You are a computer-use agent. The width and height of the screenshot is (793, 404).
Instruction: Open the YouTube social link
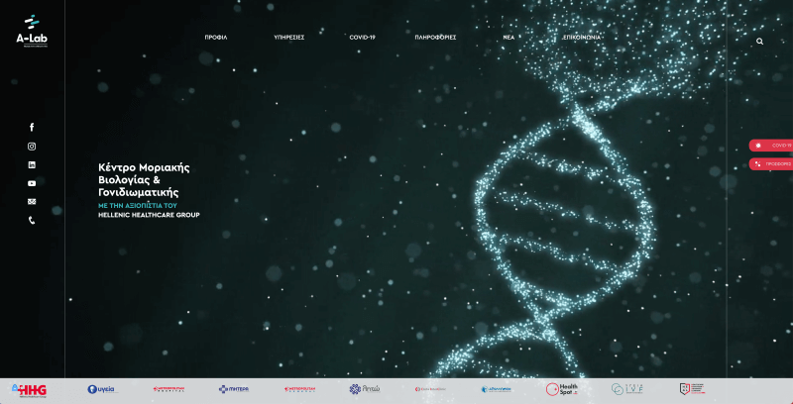click(x=32, y=183)
